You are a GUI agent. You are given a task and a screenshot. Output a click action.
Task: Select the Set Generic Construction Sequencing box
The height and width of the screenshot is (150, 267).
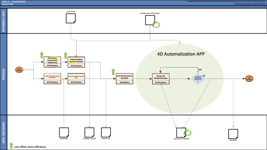pyautogui.click(x=52, y=62)
